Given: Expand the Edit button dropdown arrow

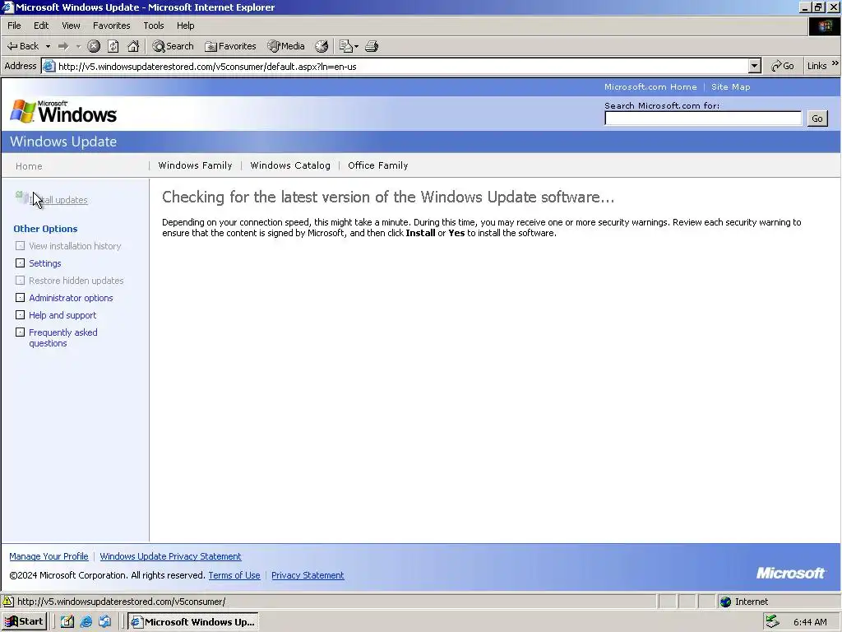Looking at the screenshot, I should coord(356,47).
